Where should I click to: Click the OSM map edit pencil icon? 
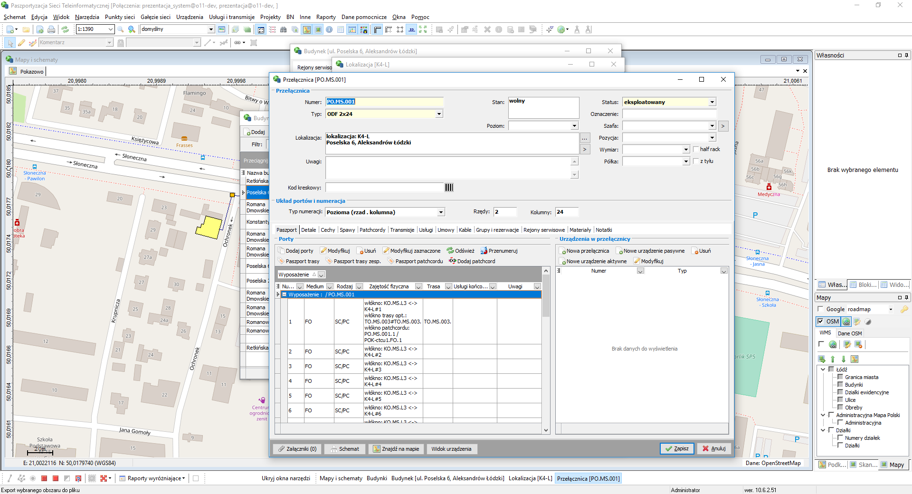[x=857, y=322]
